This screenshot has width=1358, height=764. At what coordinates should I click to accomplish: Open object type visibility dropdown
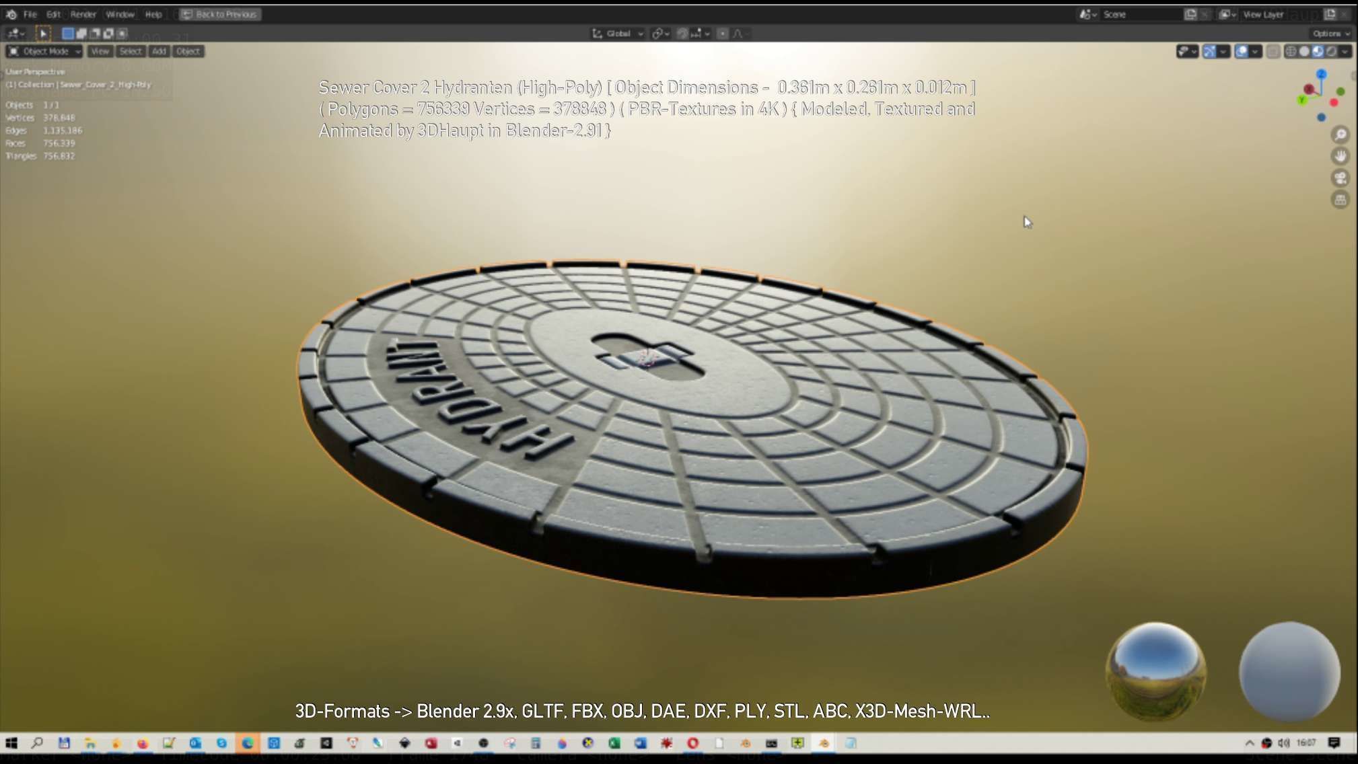pos(1187,51)
